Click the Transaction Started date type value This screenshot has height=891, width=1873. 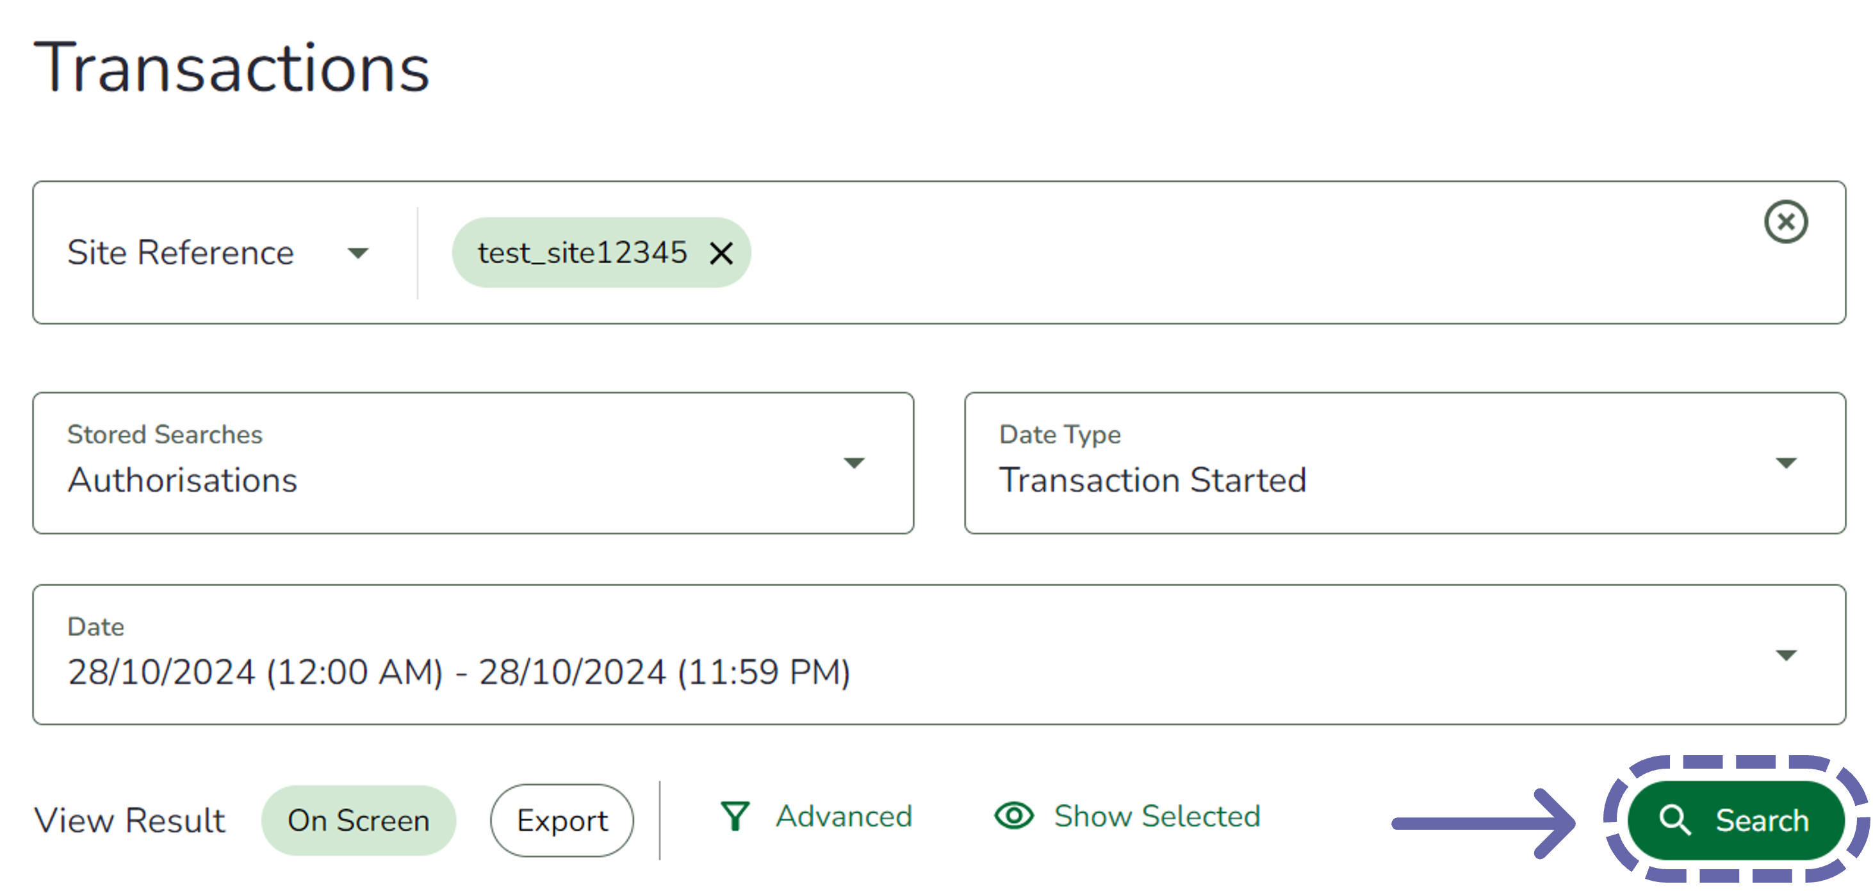click(x=1152, y=480)
